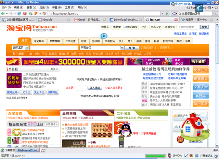Click the 高级搜索 link in the orange bar
Screen dimensions: 219x159
pos(148,48)
